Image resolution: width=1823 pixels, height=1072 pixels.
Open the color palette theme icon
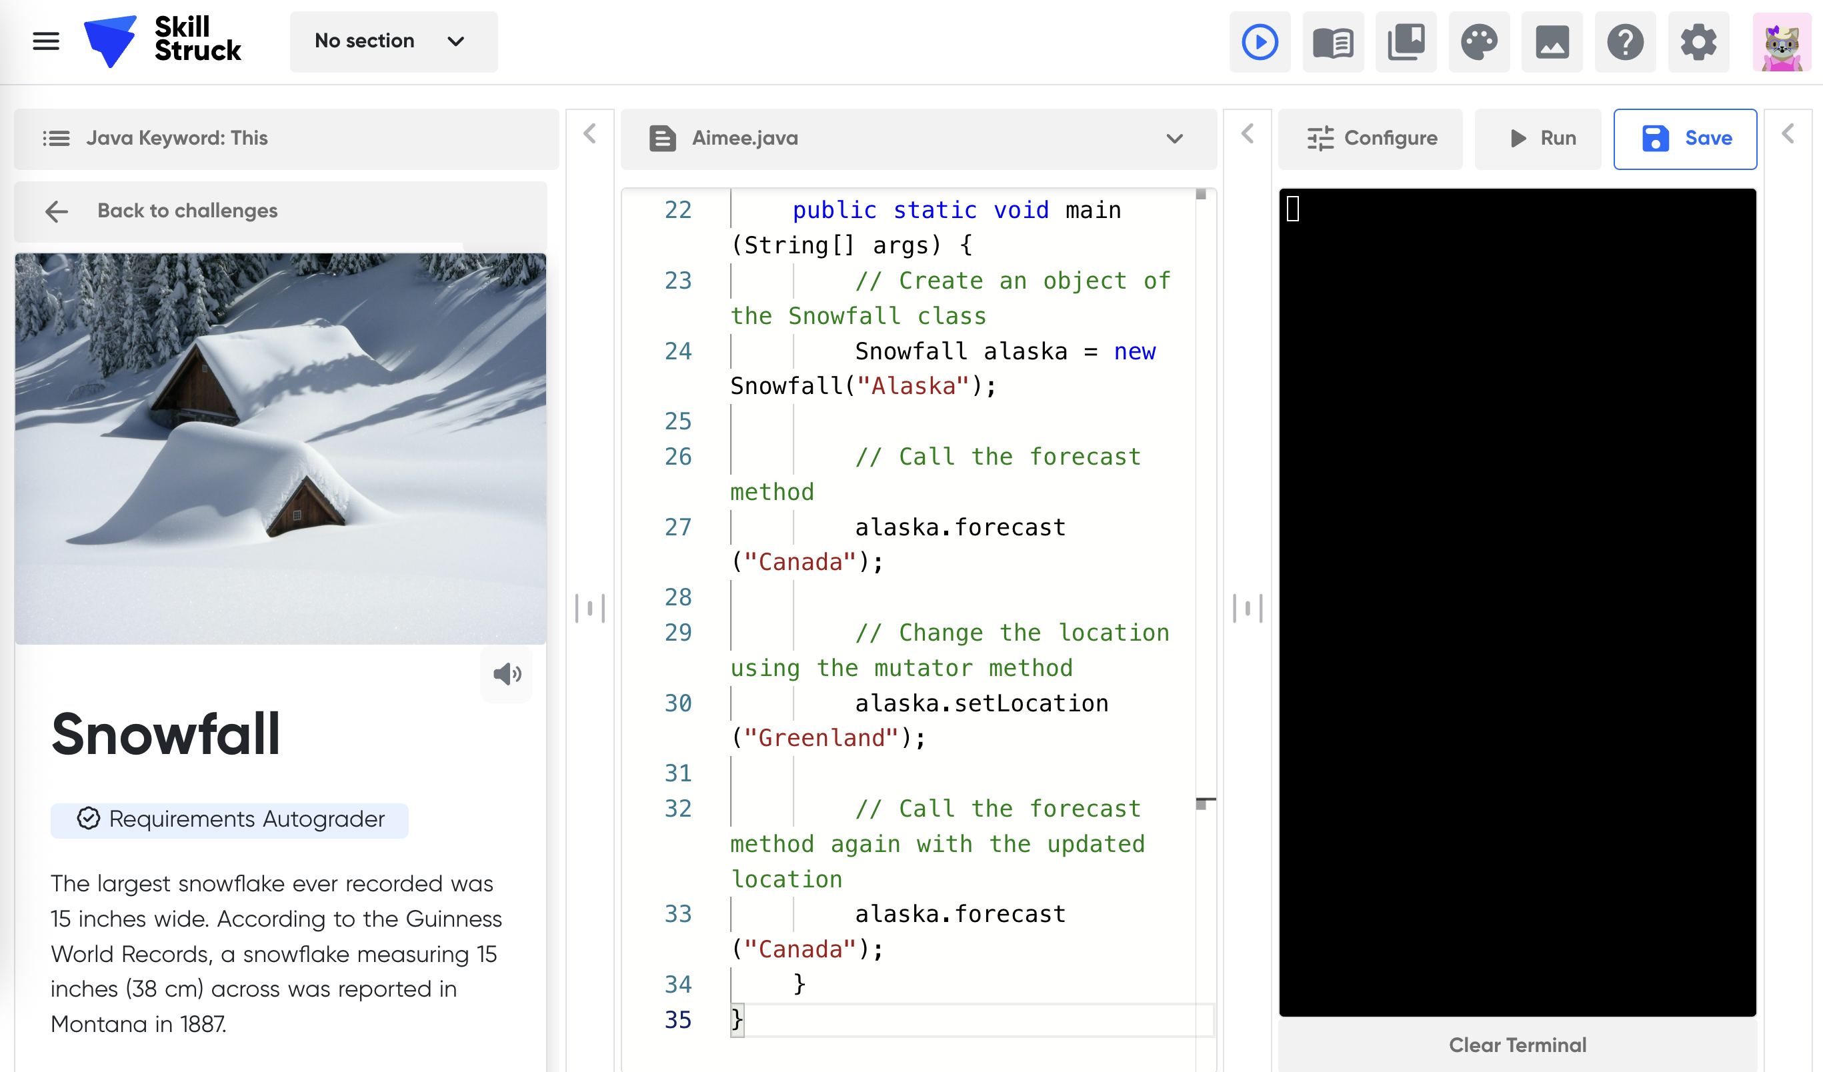[1479, 42]
